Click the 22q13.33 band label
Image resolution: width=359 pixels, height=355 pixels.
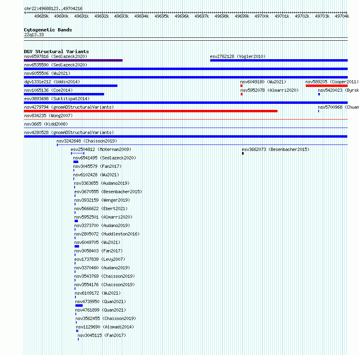pyautogui.click(x=34, y=35)
